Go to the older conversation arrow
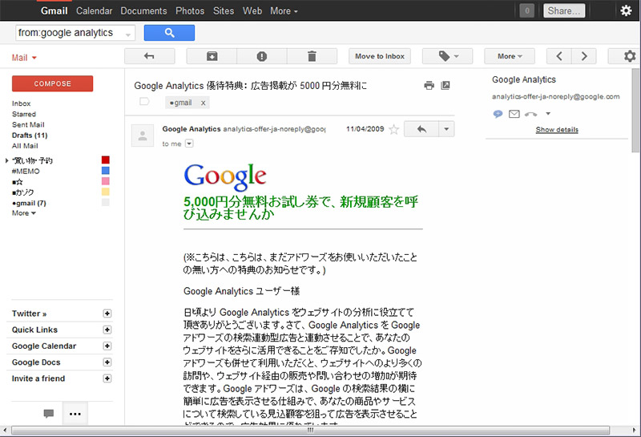The width and height of the screenshot is (641, 437). click(584, 56)
